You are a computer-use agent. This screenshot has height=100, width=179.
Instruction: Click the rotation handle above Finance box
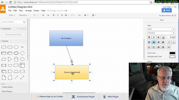pyautogui.click(x=72, y=61)
